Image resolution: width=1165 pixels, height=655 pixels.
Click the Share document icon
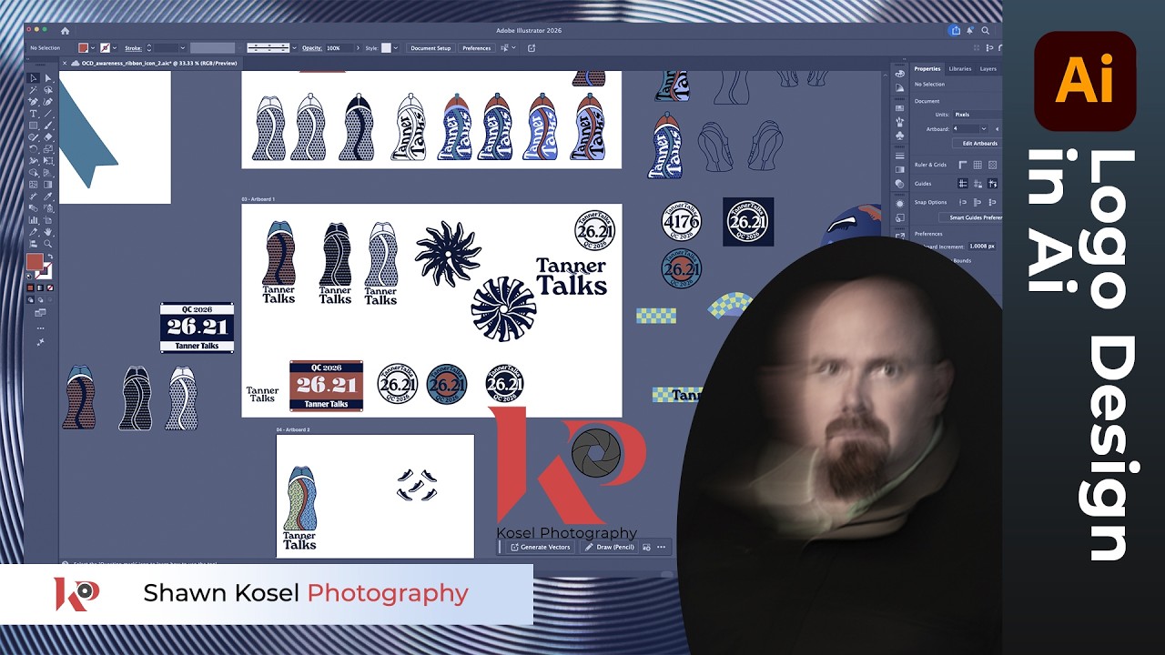(x=955, y=31)
